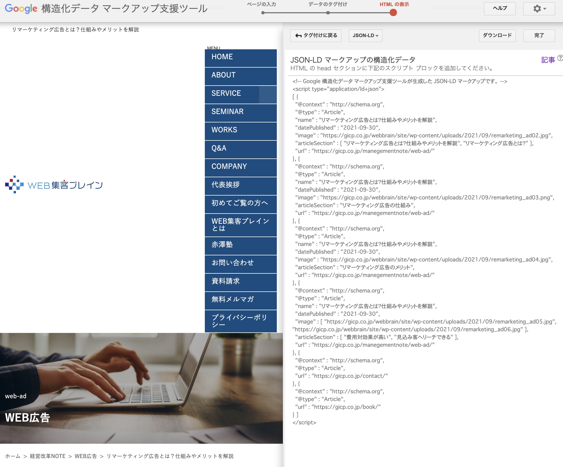Click the help question mark icon beside 記事
Image resolution: width=563 pixels, height=467 pixels.
coord(560,58)
